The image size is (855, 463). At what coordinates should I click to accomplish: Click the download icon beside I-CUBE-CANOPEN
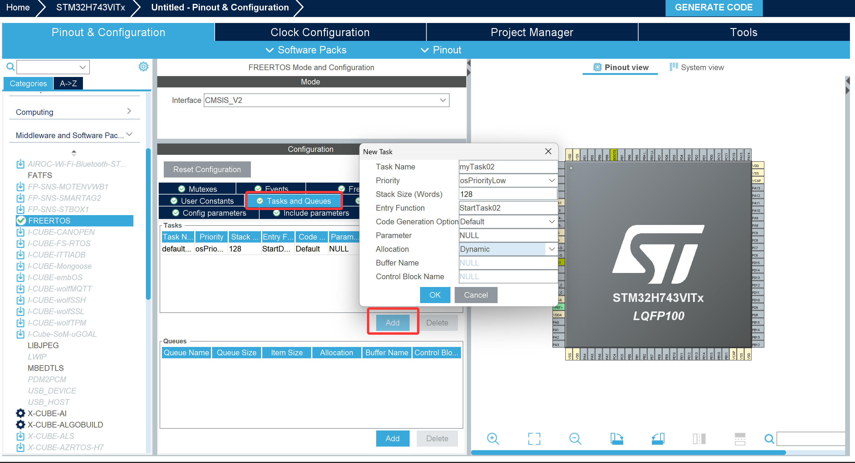(x=21, y=232)
